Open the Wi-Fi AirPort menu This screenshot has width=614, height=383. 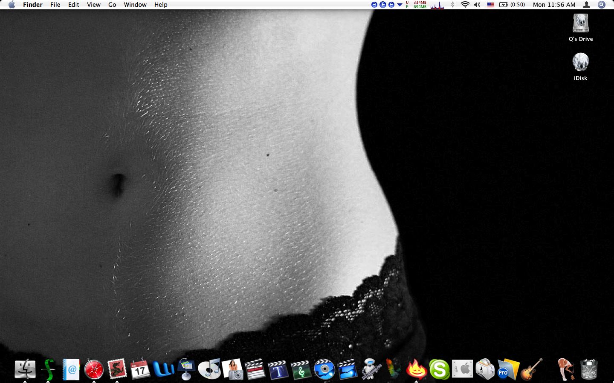pyautogui.click(x=465, y=5)
